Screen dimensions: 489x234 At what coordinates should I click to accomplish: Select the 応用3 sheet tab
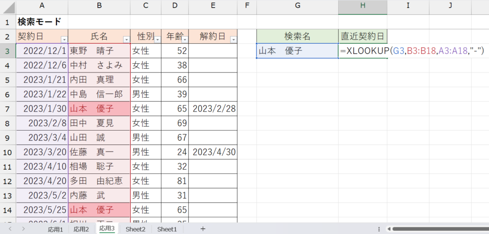coord(107,229)
